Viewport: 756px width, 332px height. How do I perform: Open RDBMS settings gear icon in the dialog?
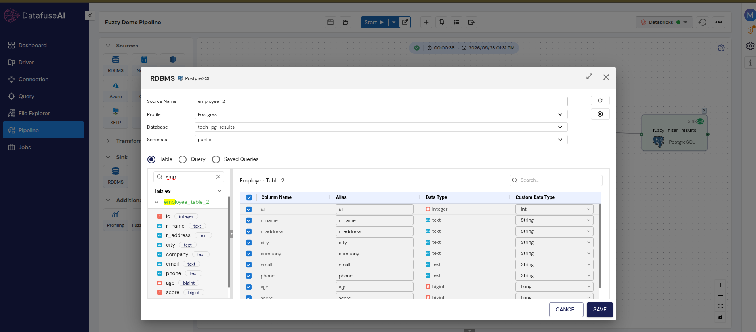(x=600, y=114)
